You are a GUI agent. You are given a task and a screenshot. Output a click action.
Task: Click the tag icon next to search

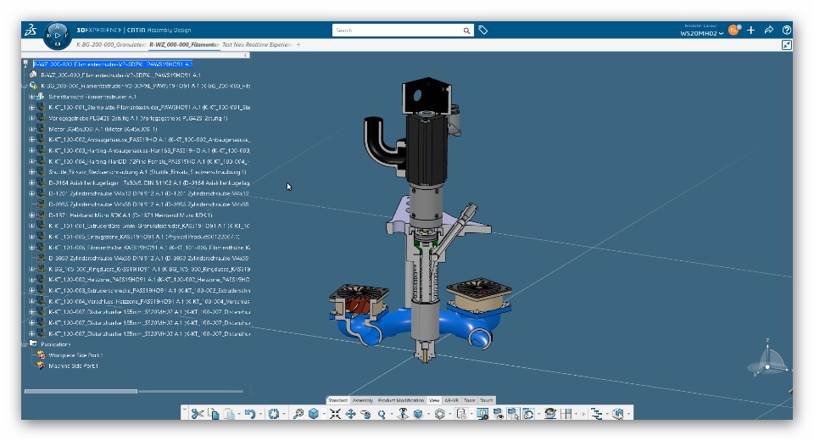(483, 31)
